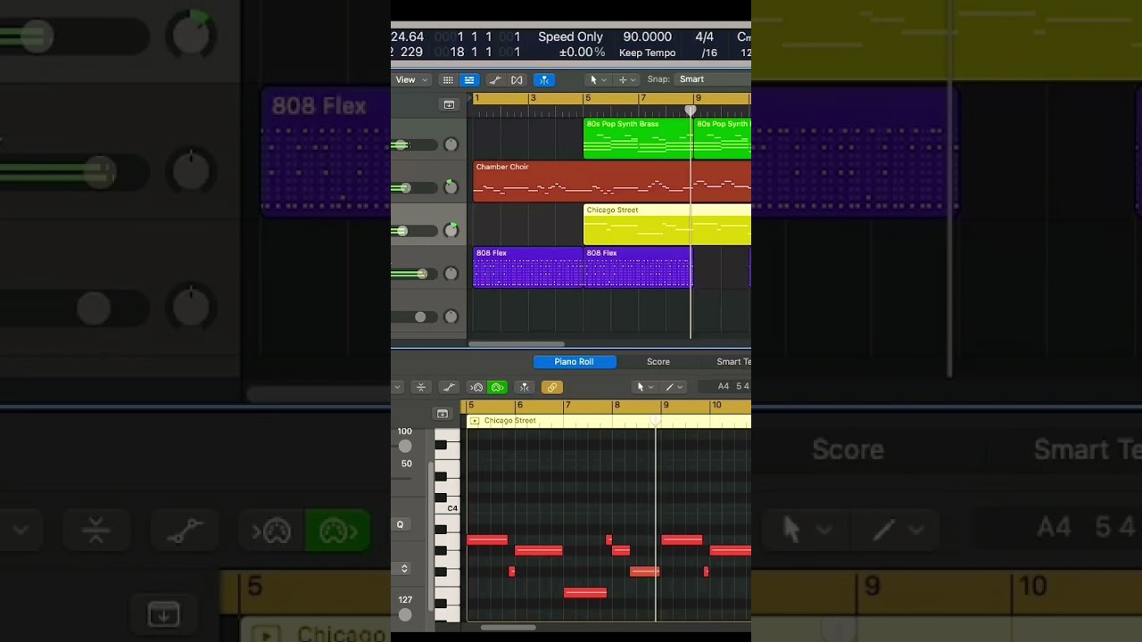
Task: Click pan knob on Chamber Choir track
Action: coord(451,187)
